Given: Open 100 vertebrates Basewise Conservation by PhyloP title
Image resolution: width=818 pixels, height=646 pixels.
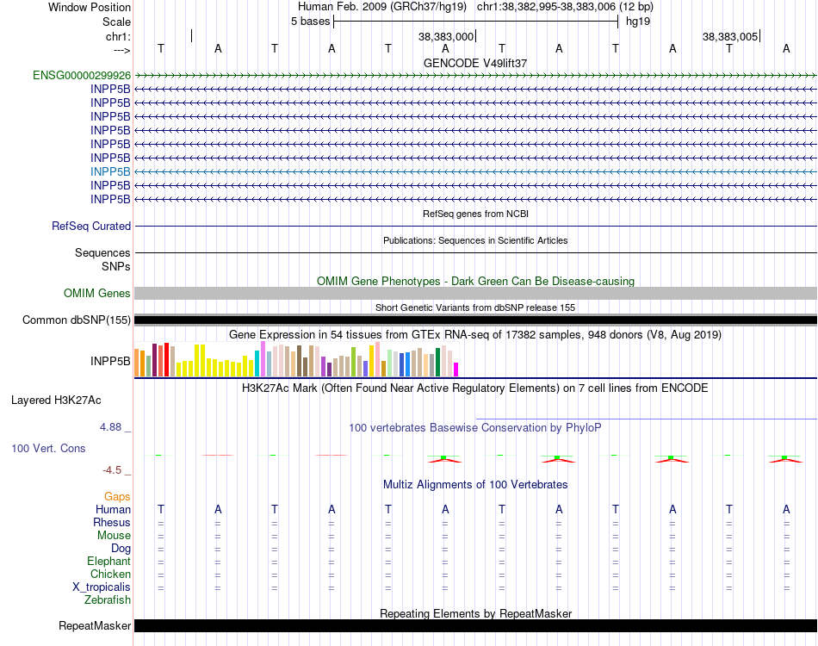Looking at the screenshot, I should [475, 428].
